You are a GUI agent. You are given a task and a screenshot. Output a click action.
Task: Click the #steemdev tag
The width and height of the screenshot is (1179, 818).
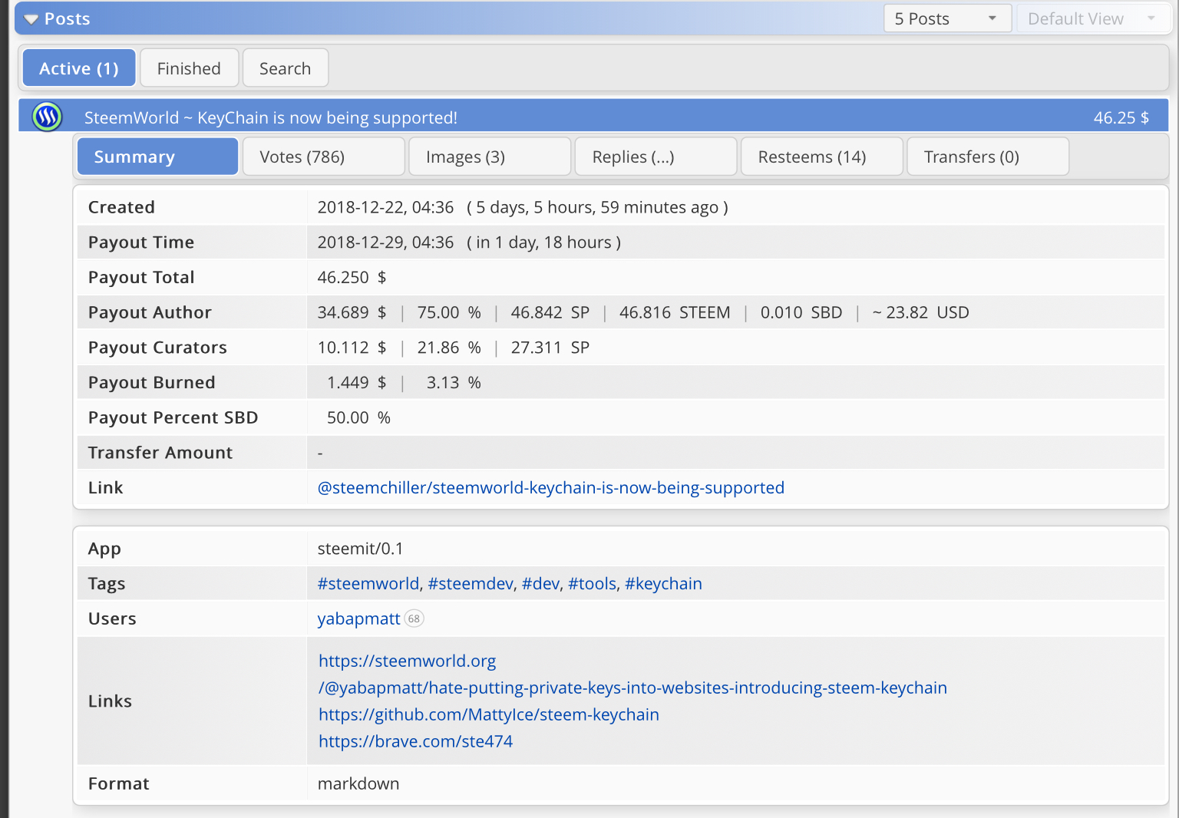click(471, 583)
